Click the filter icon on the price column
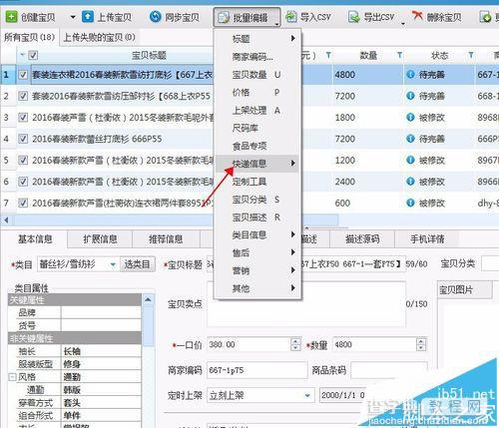Screen dimensions: 499x428 [328, 55]
